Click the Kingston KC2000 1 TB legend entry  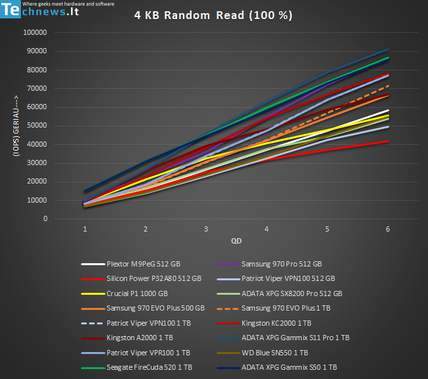point(264,323)
